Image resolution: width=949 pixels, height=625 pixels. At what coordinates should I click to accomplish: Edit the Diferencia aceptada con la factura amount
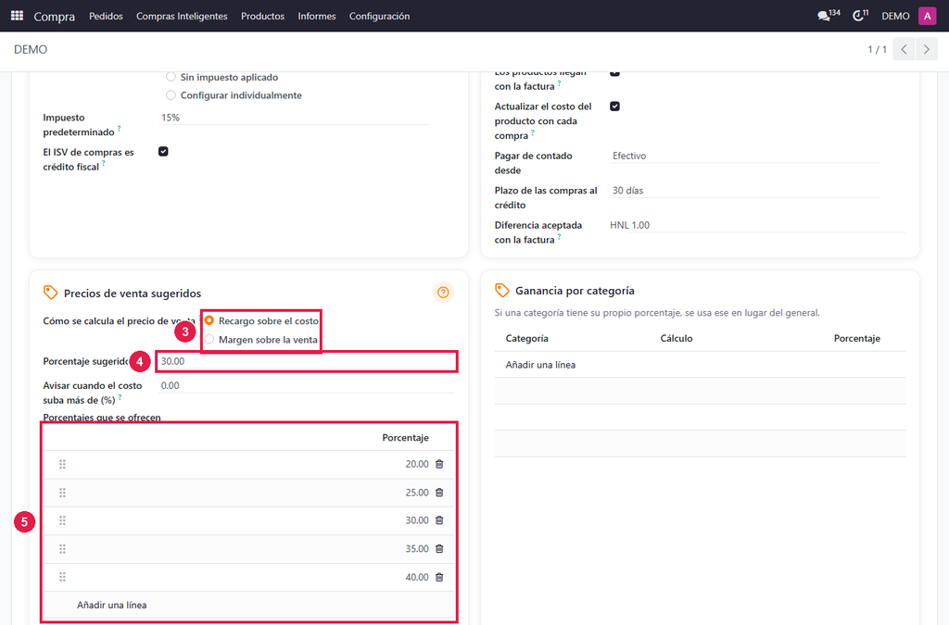pos(767,225)
